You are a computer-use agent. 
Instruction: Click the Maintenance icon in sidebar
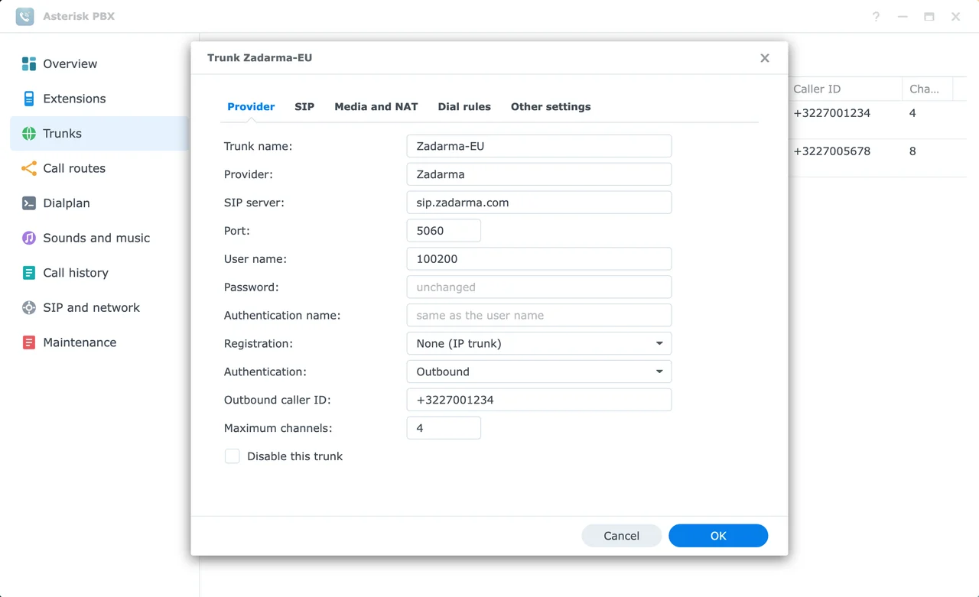point(29,342)
